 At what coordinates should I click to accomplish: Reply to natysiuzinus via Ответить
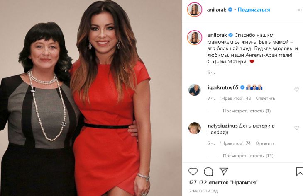click(x=265, y=143)
